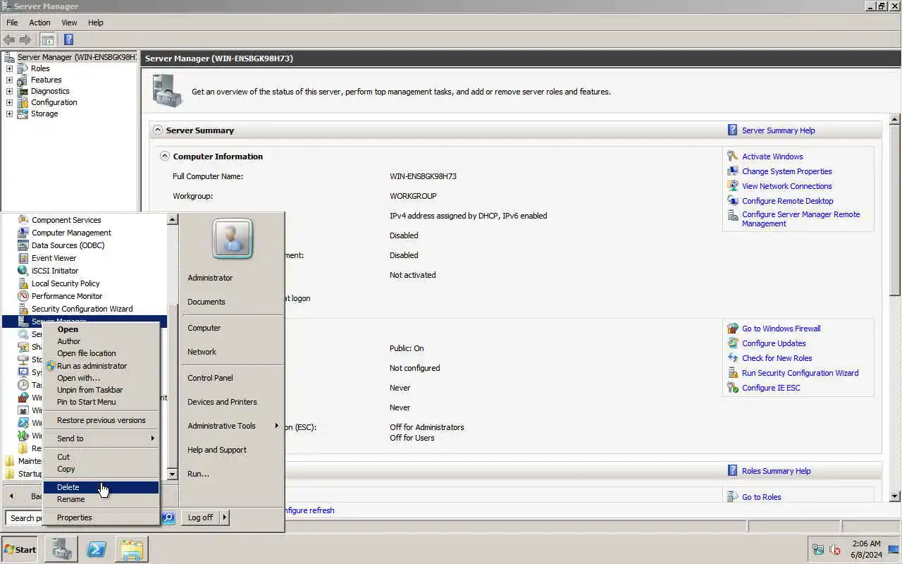Select the Features node icon in the tree
Screen dimensions: 902x564
(22, 80)
